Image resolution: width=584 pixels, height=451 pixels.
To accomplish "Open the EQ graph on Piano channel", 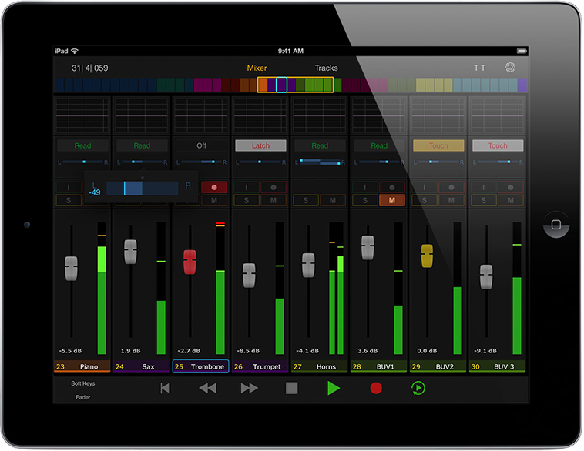I will click(x=82, y=115).
